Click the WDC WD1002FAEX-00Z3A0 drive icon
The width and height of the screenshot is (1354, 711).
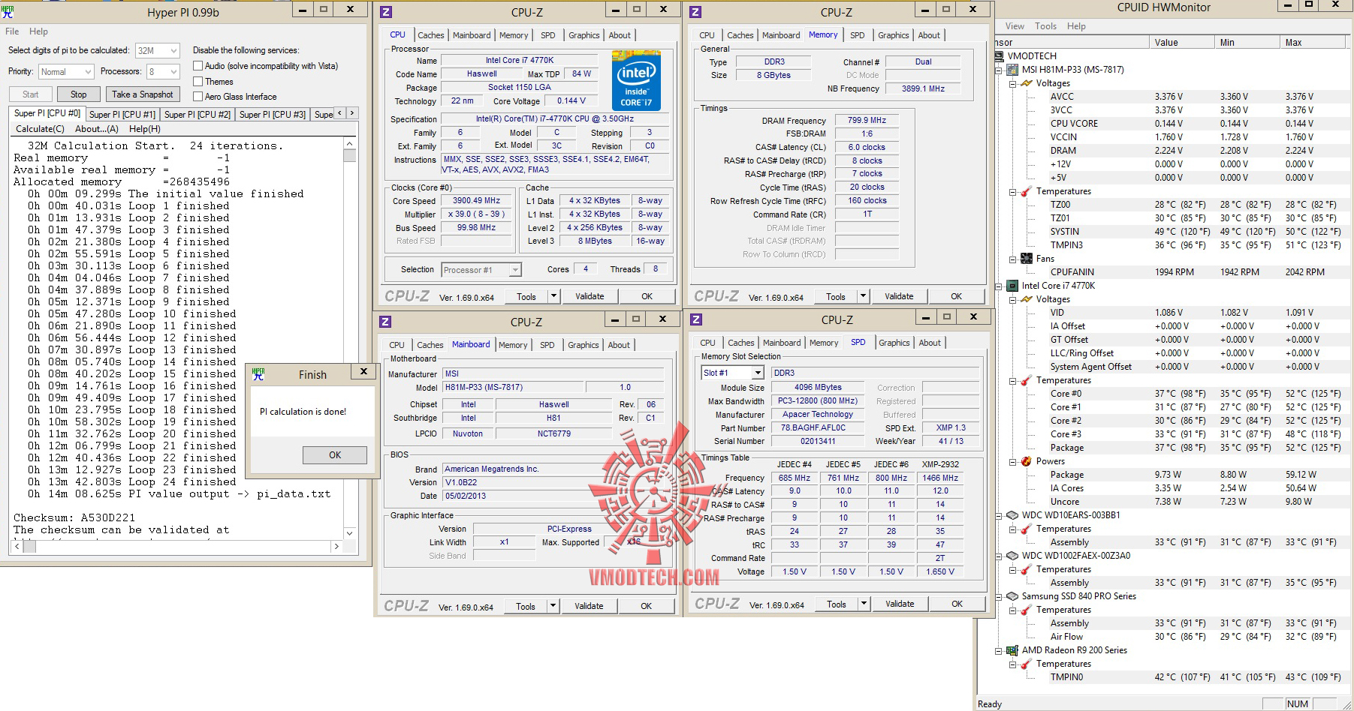(1013, 556)
